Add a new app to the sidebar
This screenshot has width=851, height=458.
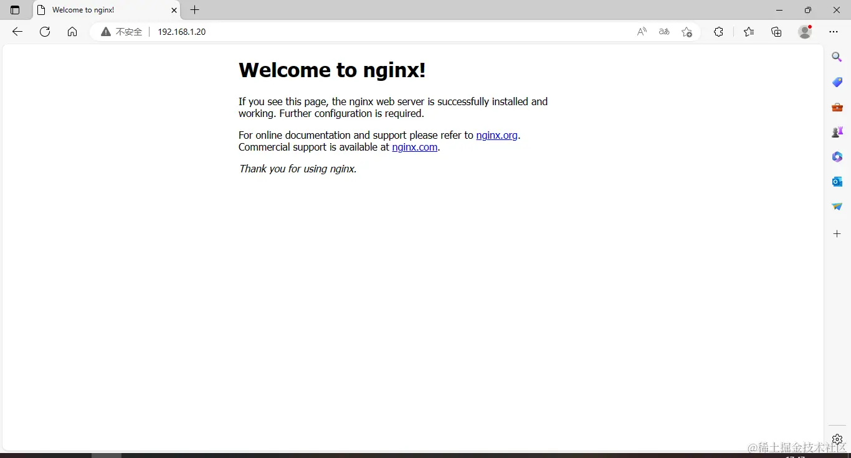pyautogui.click(x=837, y=234)
